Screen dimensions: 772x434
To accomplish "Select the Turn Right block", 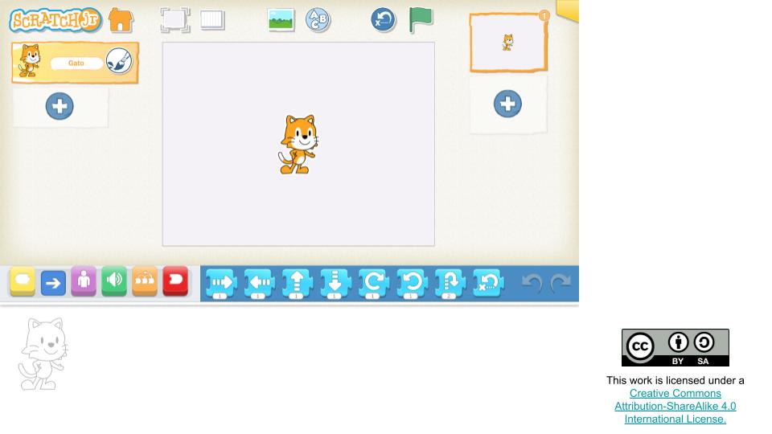I will click(x=373, y=284).
